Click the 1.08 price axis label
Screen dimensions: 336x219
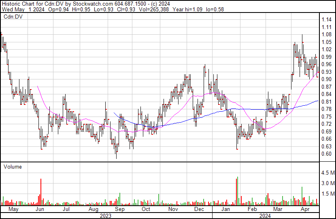[x=327, y=35]
